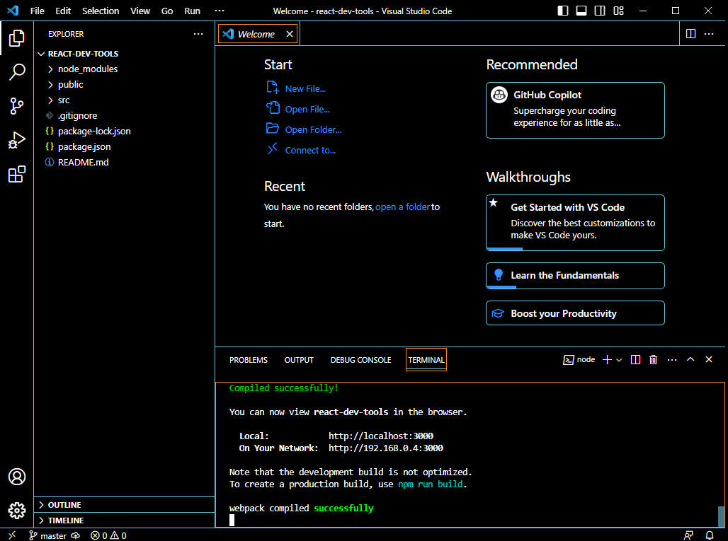728x541 pixels.
Task: Open terminal panel more actions ellipsis
Action: (x=672, y=360)
